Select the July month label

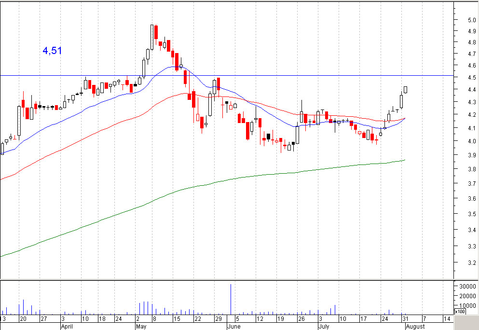pos(324,326)
